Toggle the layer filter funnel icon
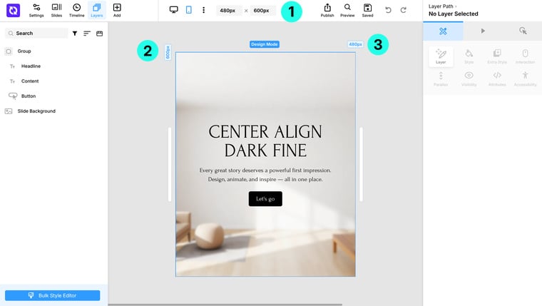The height and width of the screenshot is (306, 542). point(75,34)
